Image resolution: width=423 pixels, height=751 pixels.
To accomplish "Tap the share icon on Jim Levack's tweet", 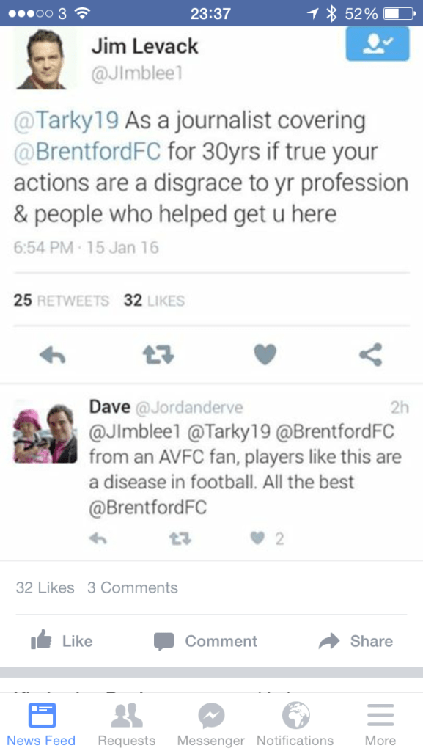I will (371, 354).
